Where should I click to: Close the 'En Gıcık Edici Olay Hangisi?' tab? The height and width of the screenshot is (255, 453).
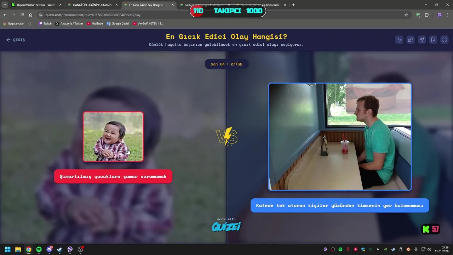click(173, 5)
